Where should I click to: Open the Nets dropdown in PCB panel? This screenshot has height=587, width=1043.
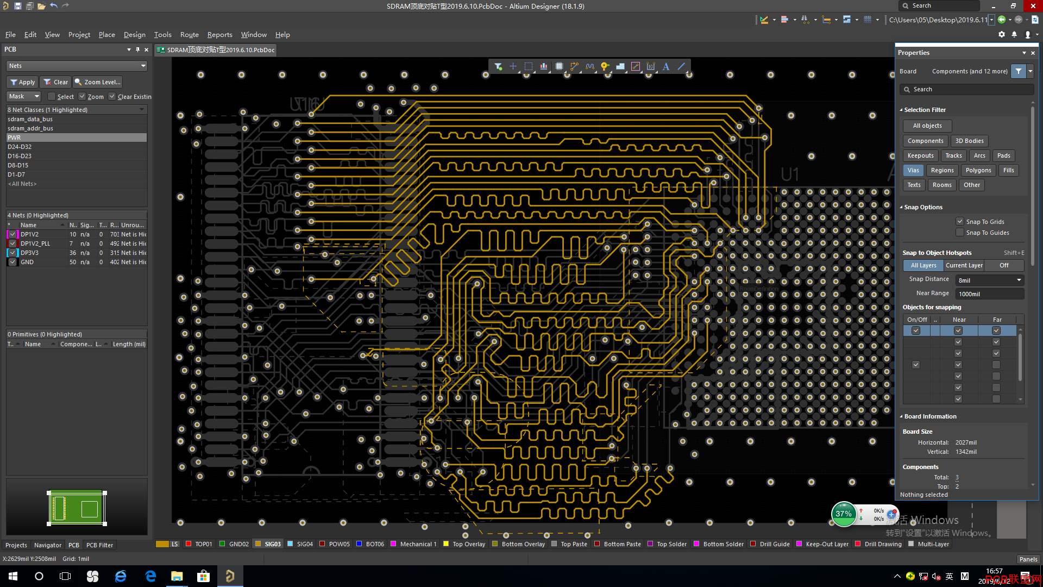coord(77,66)
